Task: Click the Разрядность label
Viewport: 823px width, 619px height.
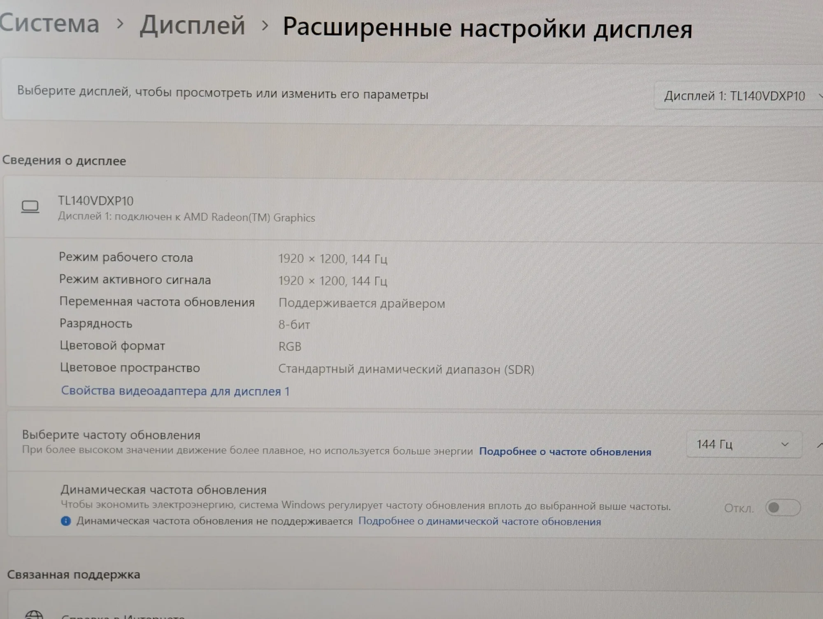Action: click(x=96, y=323)
